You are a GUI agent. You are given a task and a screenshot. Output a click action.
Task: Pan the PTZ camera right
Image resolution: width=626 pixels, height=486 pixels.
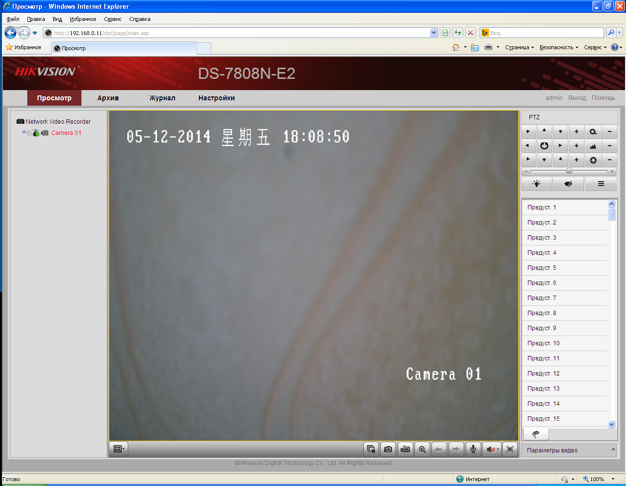pyautogui.click(x=560, y=146)
